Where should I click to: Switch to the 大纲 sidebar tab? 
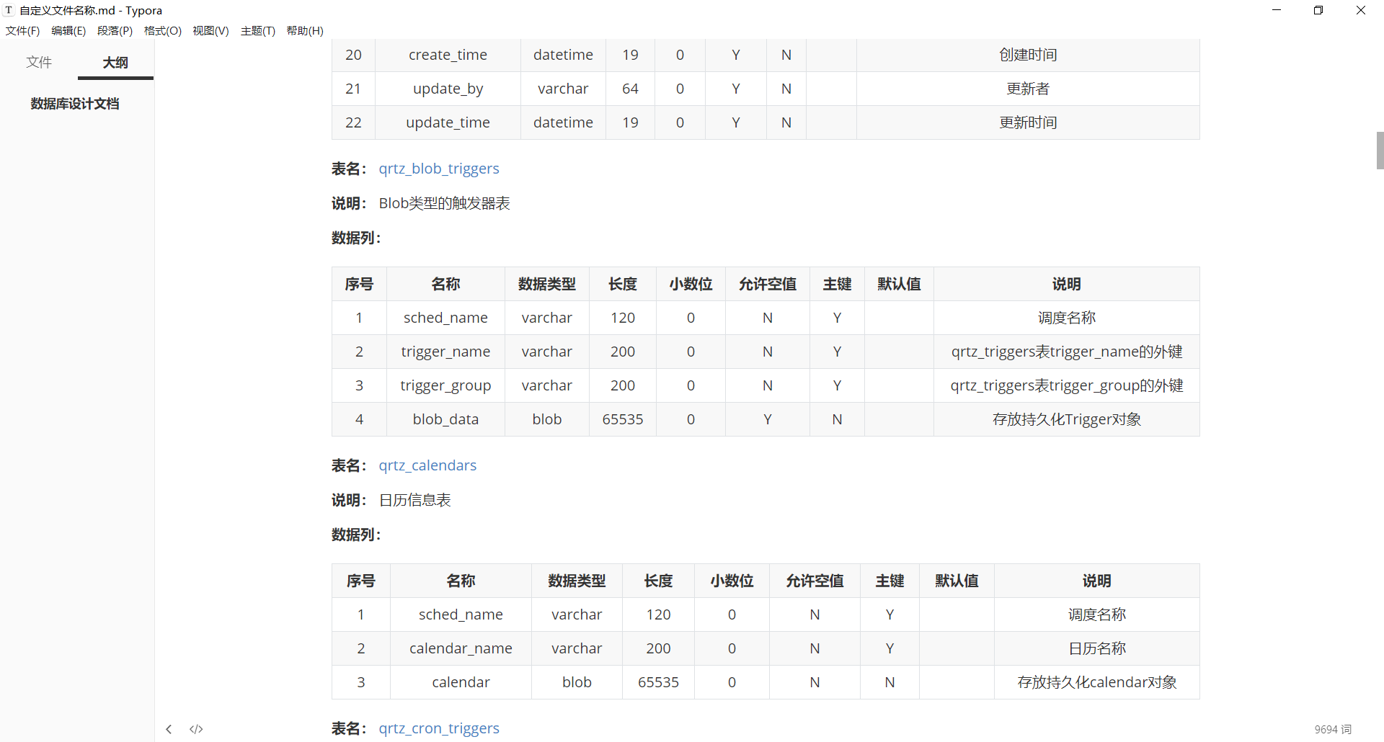coord(115,63)
